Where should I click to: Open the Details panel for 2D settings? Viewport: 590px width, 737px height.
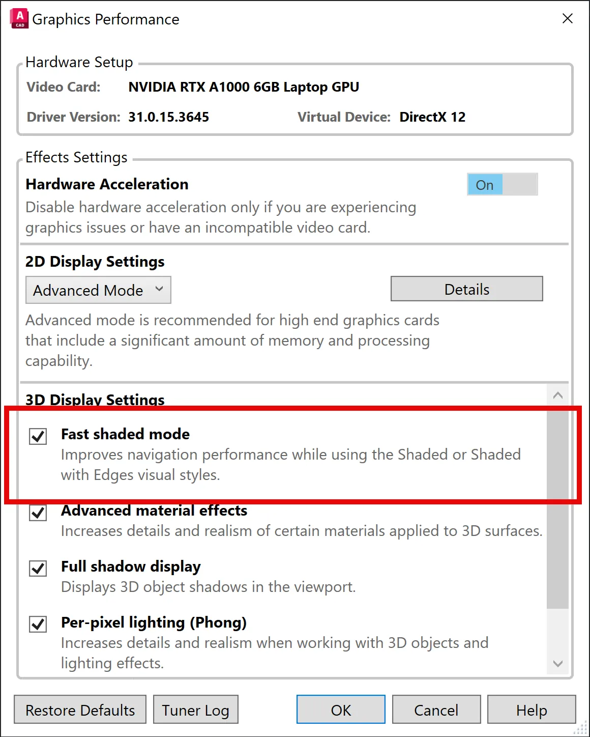pyautogui.click(x=466, y=289)
